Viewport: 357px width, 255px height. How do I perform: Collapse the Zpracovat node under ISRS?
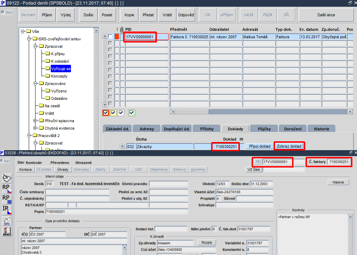[x=35, y=46]
